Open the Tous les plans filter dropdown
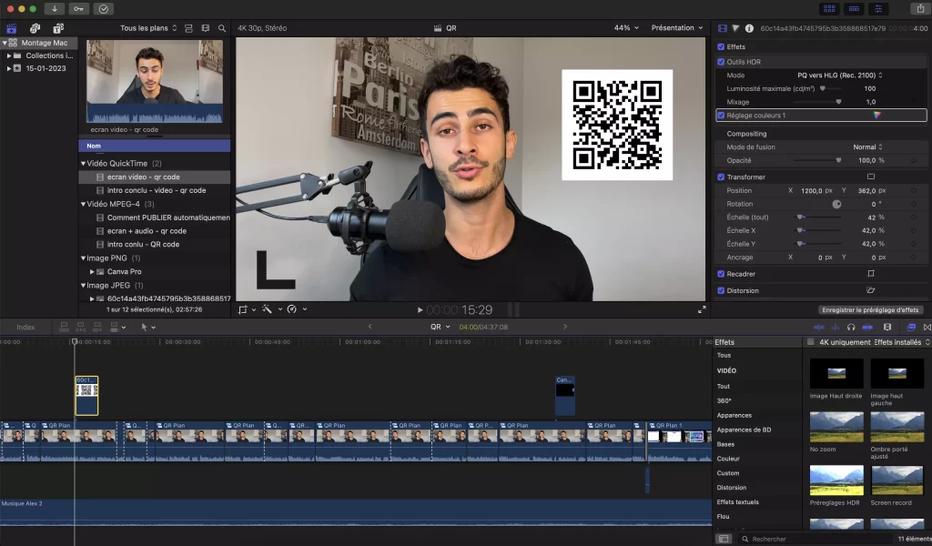This screenshot has height=546, width=932. tap(148, 28)
